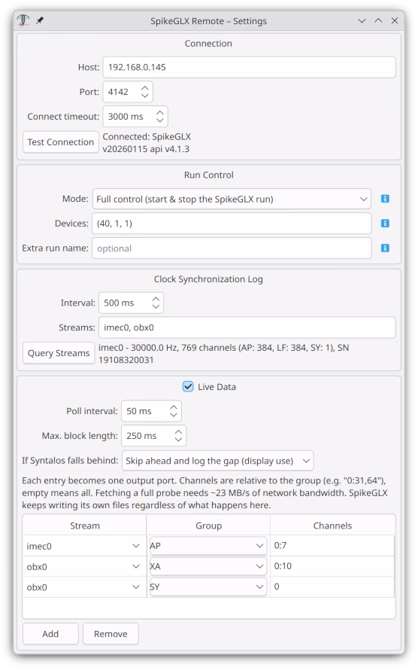The width and height of the screenshot is (418, 670).
Task: Decrease the Port value with down arrow
Action: click(145, 96)
